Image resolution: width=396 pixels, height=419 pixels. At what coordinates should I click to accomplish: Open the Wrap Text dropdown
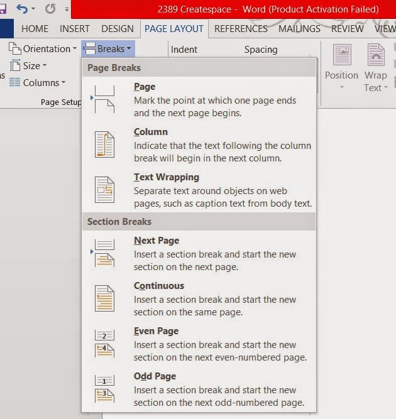(x=376, y=68)
